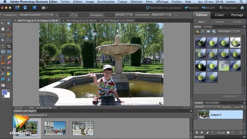
Task: Select the Gradient tool
Action: (9, 74)
